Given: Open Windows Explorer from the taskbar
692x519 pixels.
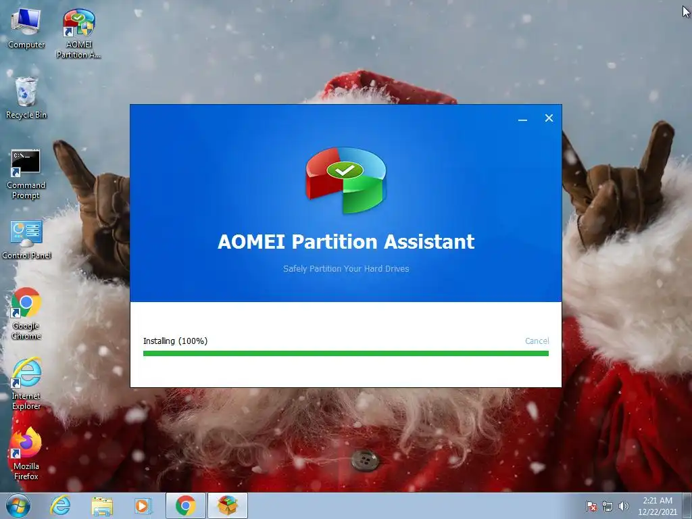Looking at the screenshot, I should pyautogui.click(x=102, y=505).
